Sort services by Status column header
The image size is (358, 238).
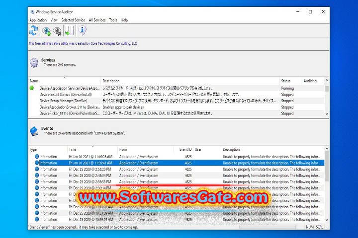click(291, 81)
